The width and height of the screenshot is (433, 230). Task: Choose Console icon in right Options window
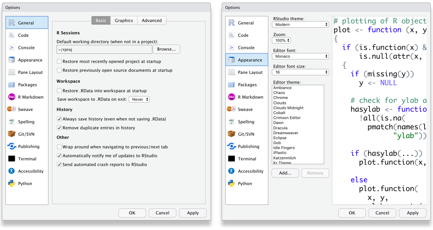(x=232, y=47)
